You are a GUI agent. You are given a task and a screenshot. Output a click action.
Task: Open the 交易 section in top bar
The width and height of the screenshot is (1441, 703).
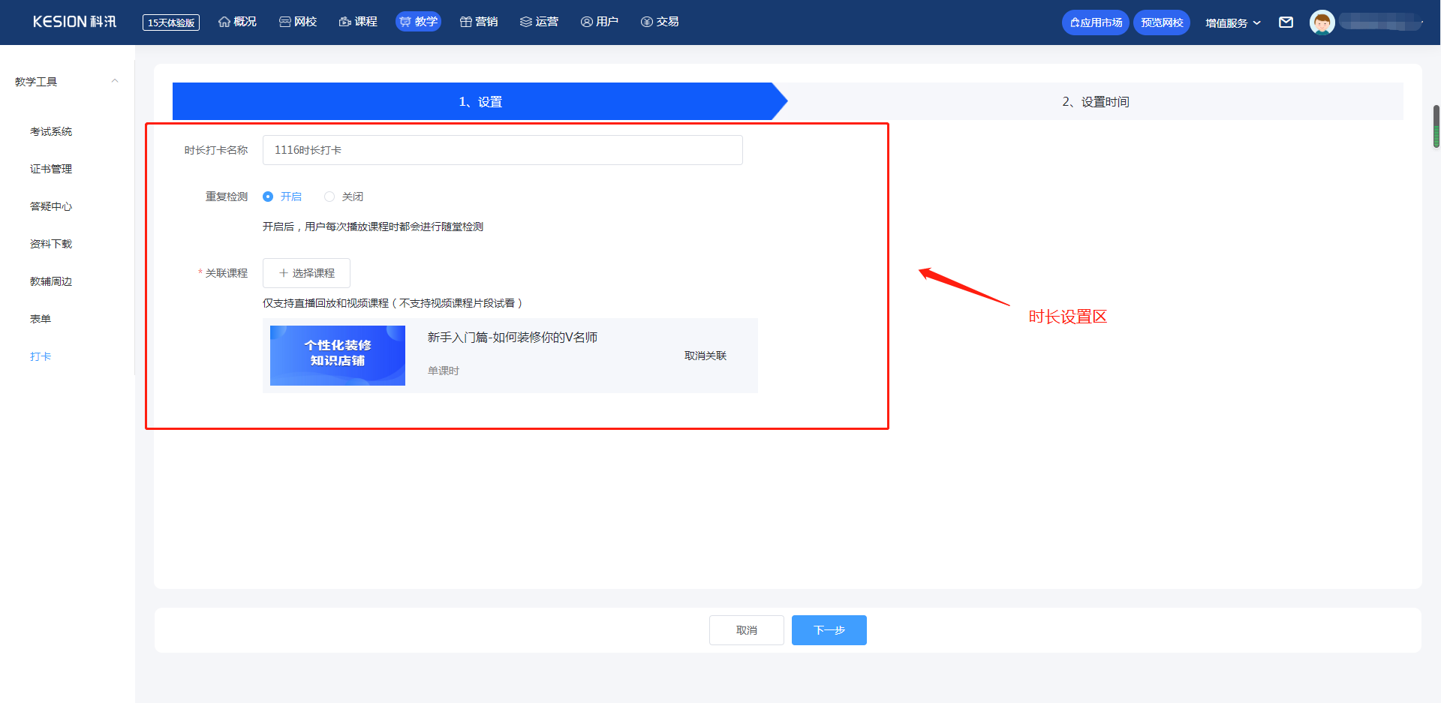660,22
